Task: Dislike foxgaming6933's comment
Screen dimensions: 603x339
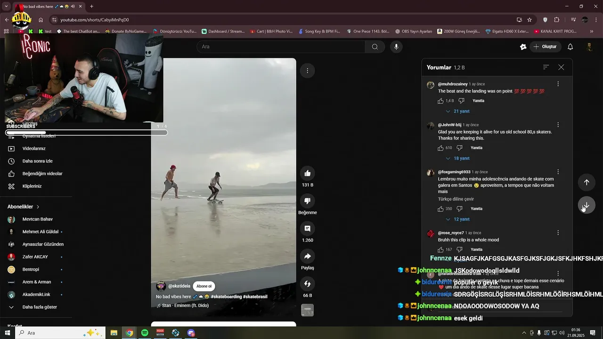Action: pyautogui.click(x=459, y=209)
